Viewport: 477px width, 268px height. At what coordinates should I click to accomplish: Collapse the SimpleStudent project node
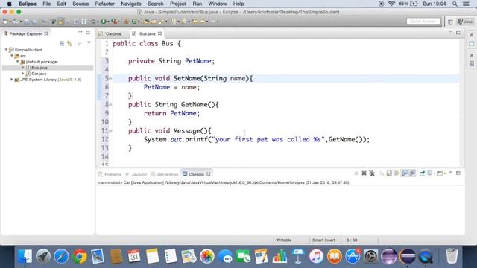6,50
